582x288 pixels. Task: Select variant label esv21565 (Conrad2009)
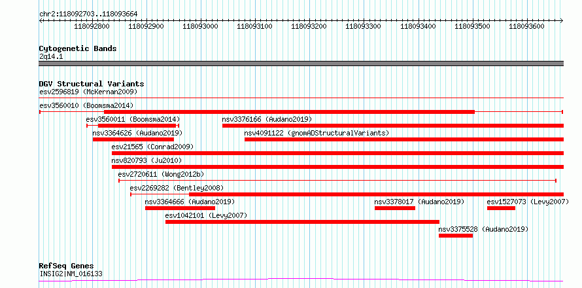152,147
